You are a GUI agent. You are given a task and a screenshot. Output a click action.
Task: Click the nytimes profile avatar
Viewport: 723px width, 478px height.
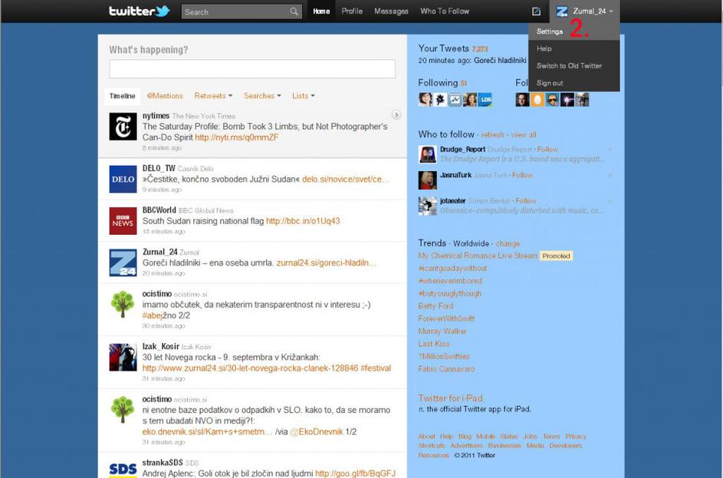coord(123,127)
